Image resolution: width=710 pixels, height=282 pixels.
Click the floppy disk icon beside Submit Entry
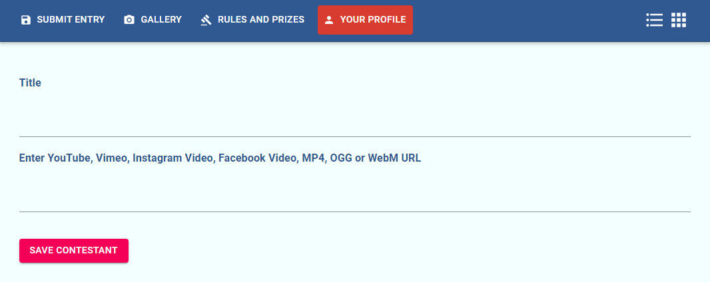coord(26,20)
